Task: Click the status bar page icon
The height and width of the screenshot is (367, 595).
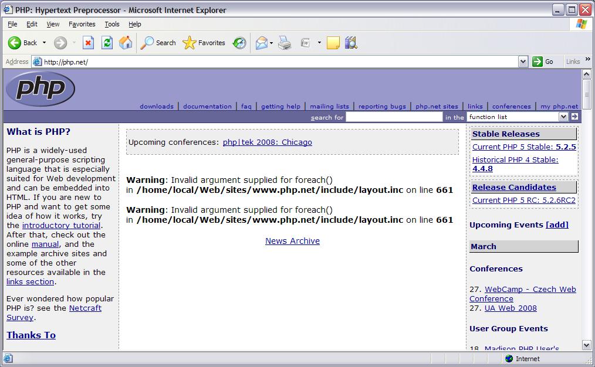Action: (8, 358)
